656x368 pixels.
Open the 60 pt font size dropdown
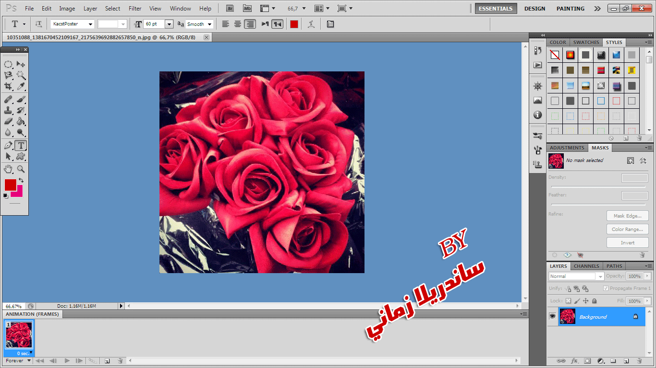pos(169,24)
